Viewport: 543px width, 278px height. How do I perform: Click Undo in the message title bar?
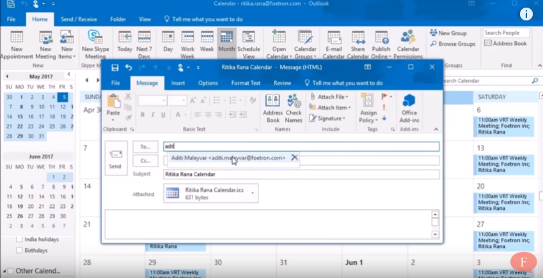(129, 68)
